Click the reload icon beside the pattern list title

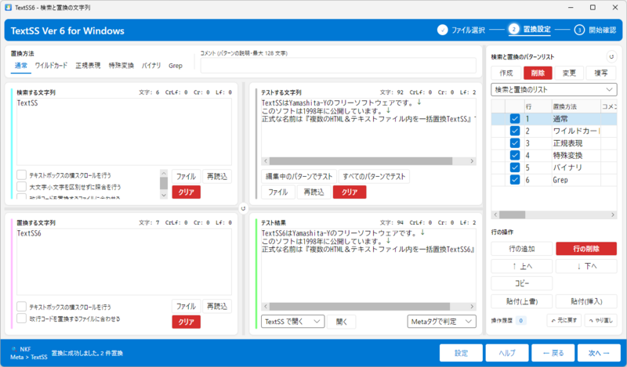tap(611, 56)
